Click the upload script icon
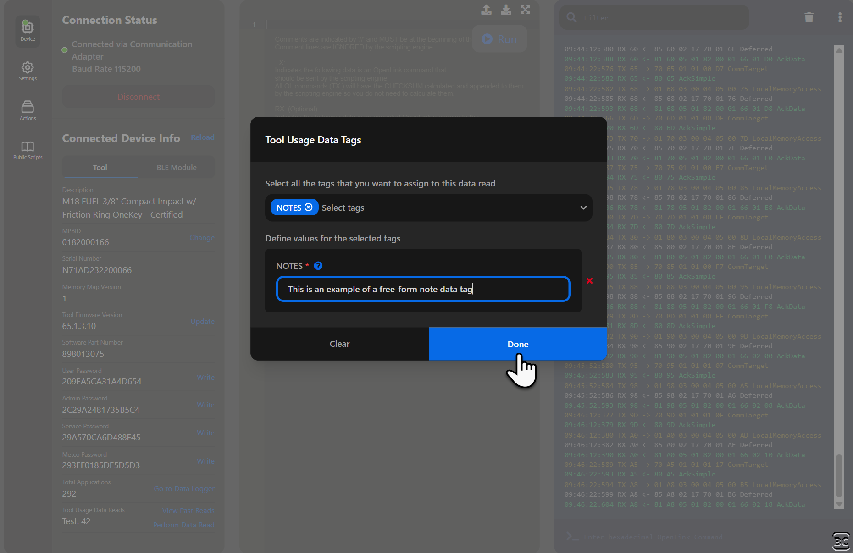The width and height of the screenshot is (853, 553). click(x=486, y=10)
